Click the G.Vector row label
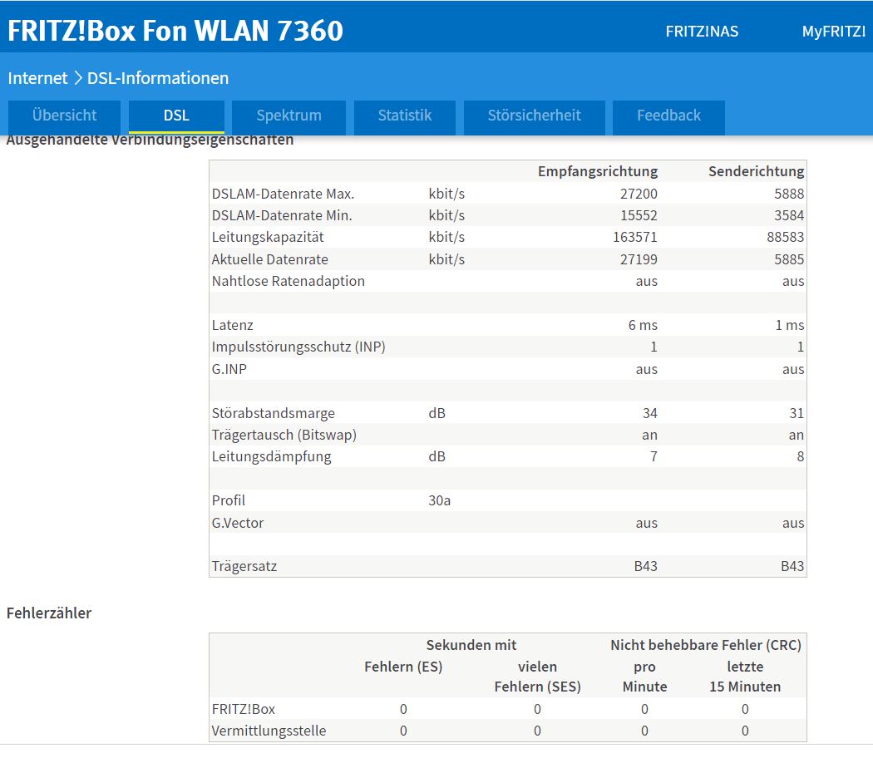Screen dimensions: 873x768 coord(237,523)
